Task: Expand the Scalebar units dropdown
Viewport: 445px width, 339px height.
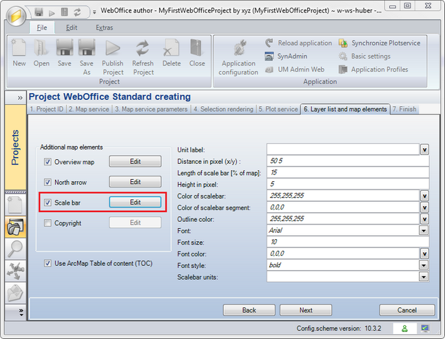Action: [424, 276]
